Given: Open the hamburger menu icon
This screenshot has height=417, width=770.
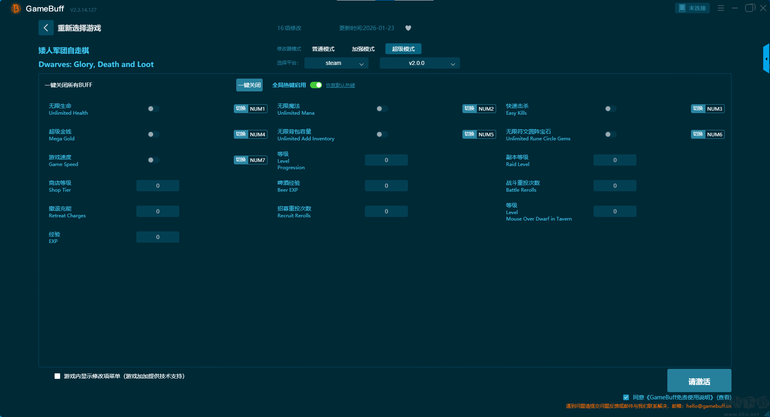Looking at the screenshot, I should (x=721, y=8).
